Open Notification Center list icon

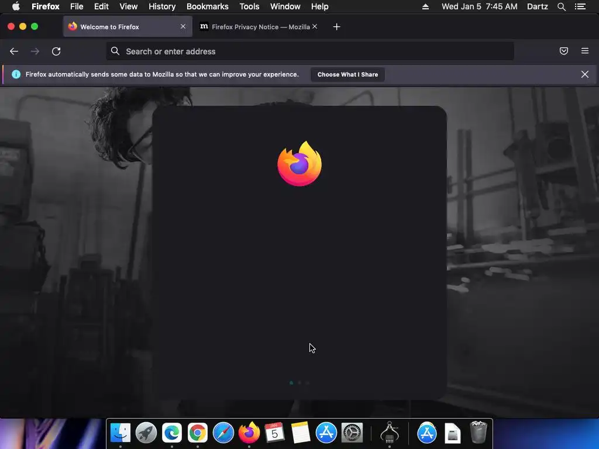click(580, 6)
